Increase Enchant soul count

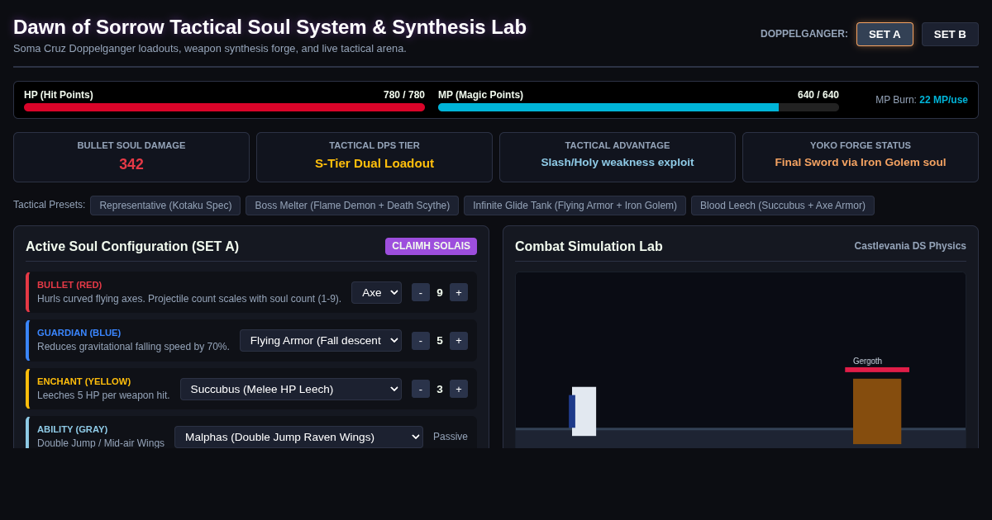point(459,389)
